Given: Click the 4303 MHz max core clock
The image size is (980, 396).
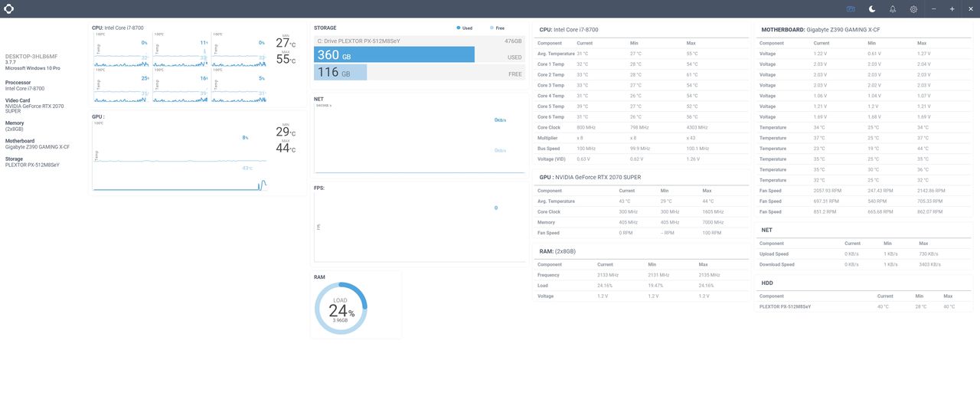Looking at the screenshot, I should 697,127.
